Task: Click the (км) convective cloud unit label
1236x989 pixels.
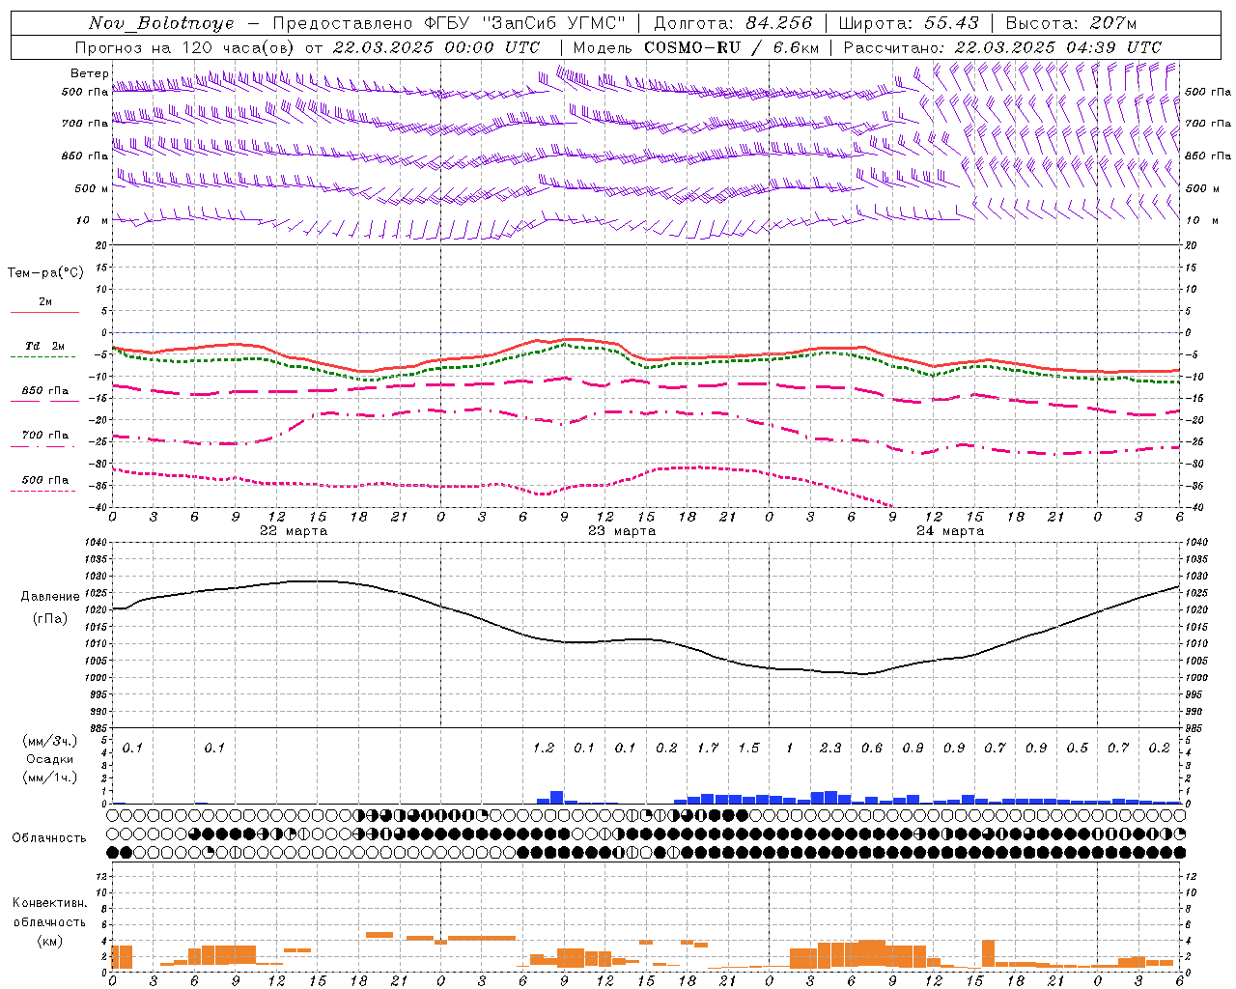Action: pyautogui.click(x=49, y=941)
